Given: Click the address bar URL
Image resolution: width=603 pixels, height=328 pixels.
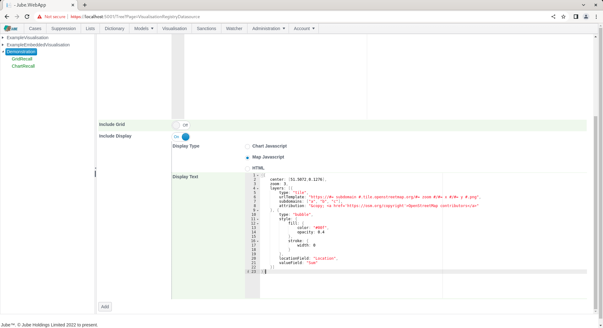Looking at the screenshot, I should coord(135,17).
